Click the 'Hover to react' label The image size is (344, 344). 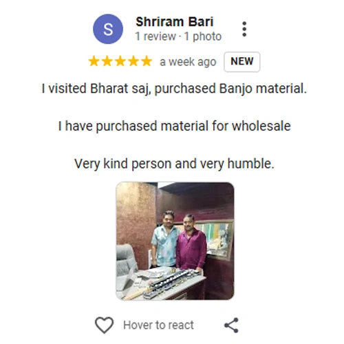click(x=158, y=325)
